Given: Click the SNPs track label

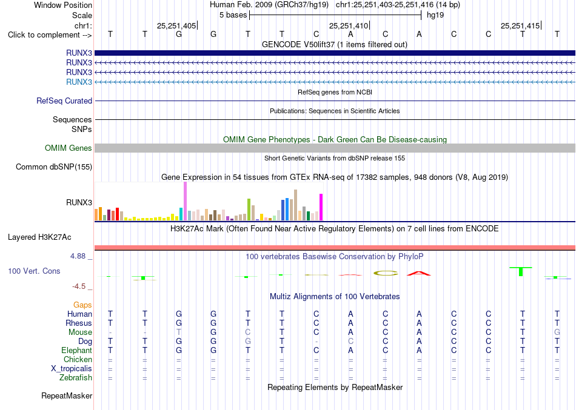Looking at the screenshot, I should tap(82, 129).
